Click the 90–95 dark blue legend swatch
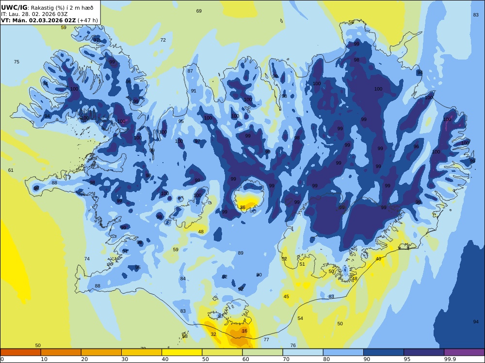The image size is (485, 363). [x=384, y=352]
